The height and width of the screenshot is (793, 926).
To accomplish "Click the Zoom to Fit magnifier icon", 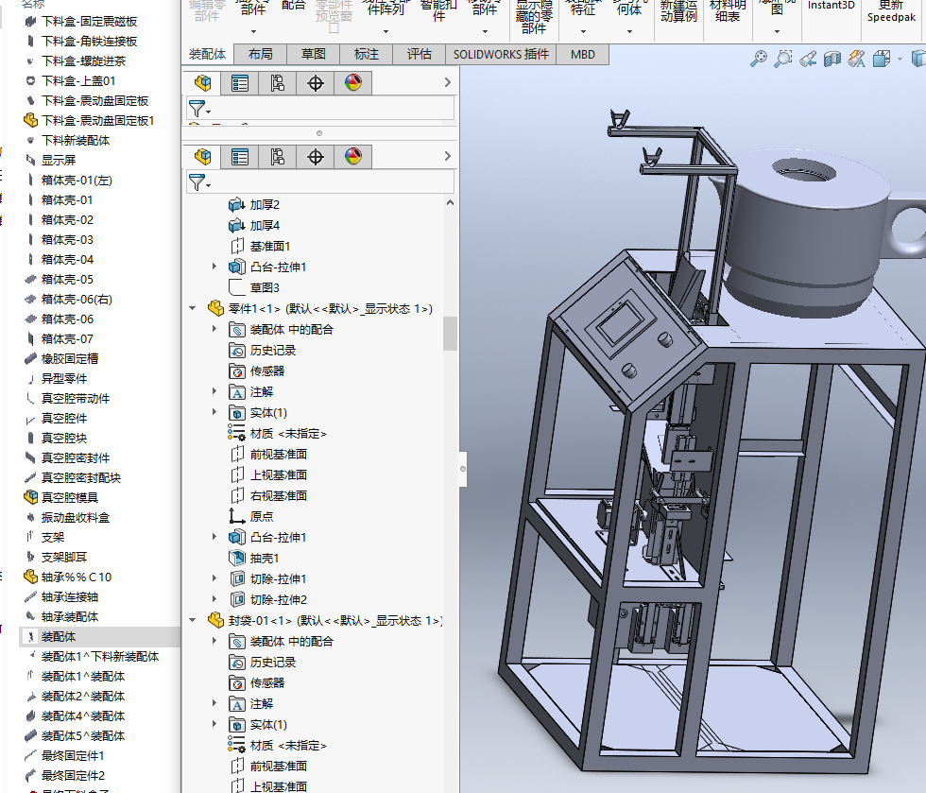I will tap(758, 60).
